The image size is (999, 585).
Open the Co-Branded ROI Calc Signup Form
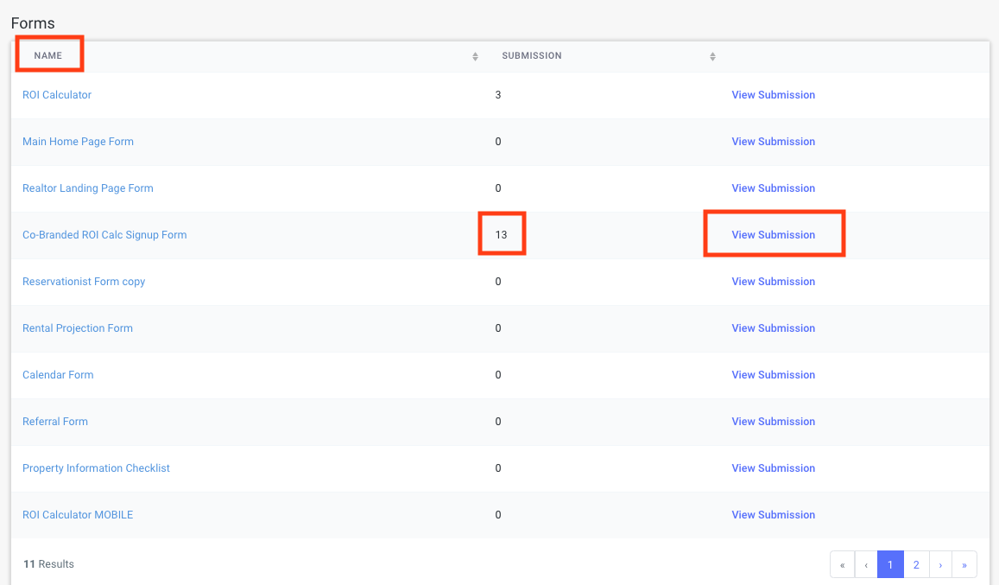104,235
